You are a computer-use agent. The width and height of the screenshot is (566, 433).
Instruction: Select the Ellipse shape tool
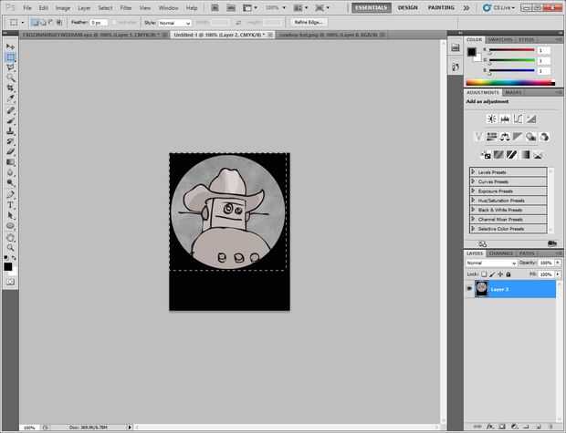(10, 226)
